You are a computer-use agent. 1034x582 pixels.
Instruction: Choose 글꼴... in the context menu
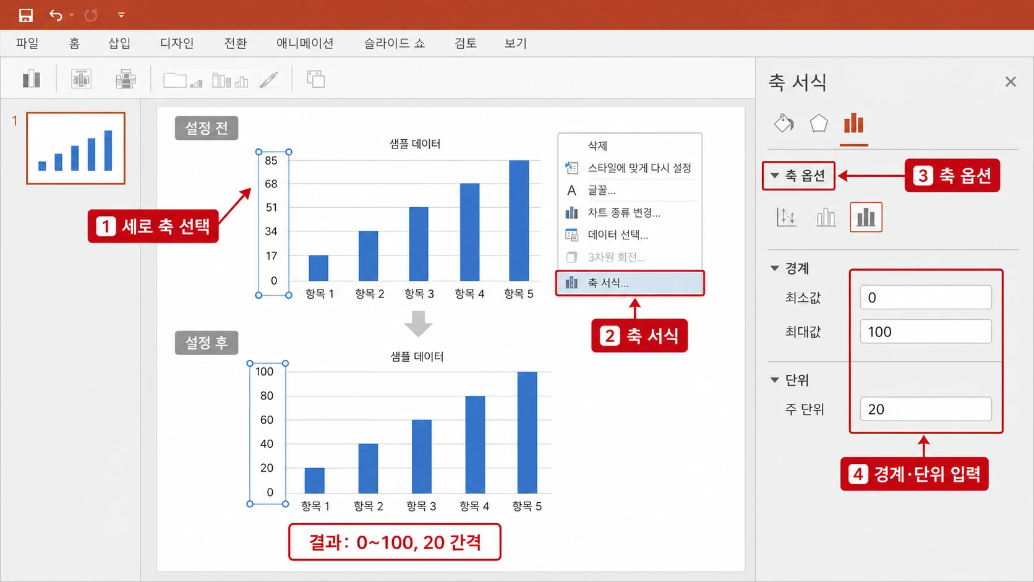point(630,190)
